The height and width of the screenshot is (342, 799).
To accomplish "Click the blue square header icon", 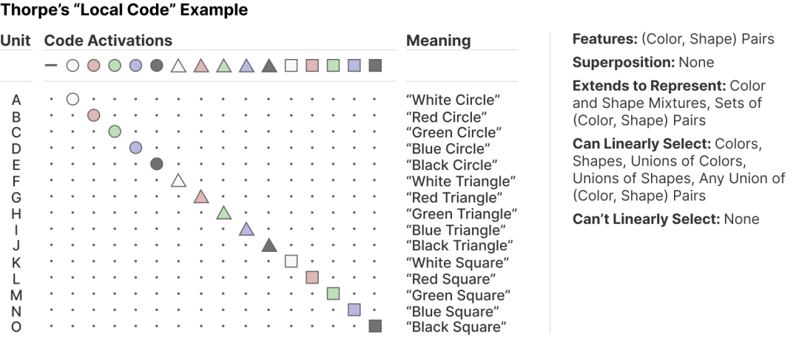I will (354, 65).
